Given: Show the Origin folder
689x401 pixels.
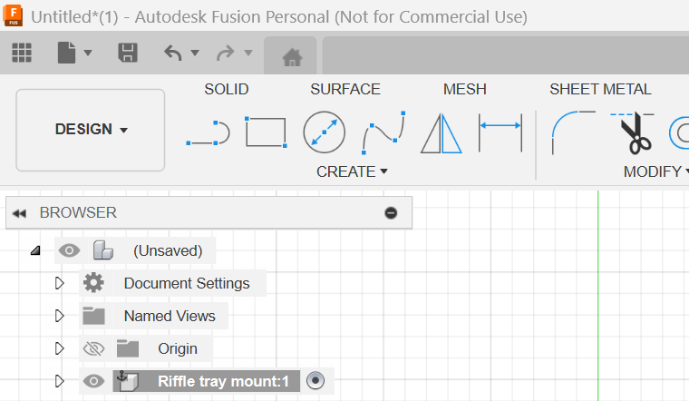Looking at the screenshot, I should coord(93,348).
